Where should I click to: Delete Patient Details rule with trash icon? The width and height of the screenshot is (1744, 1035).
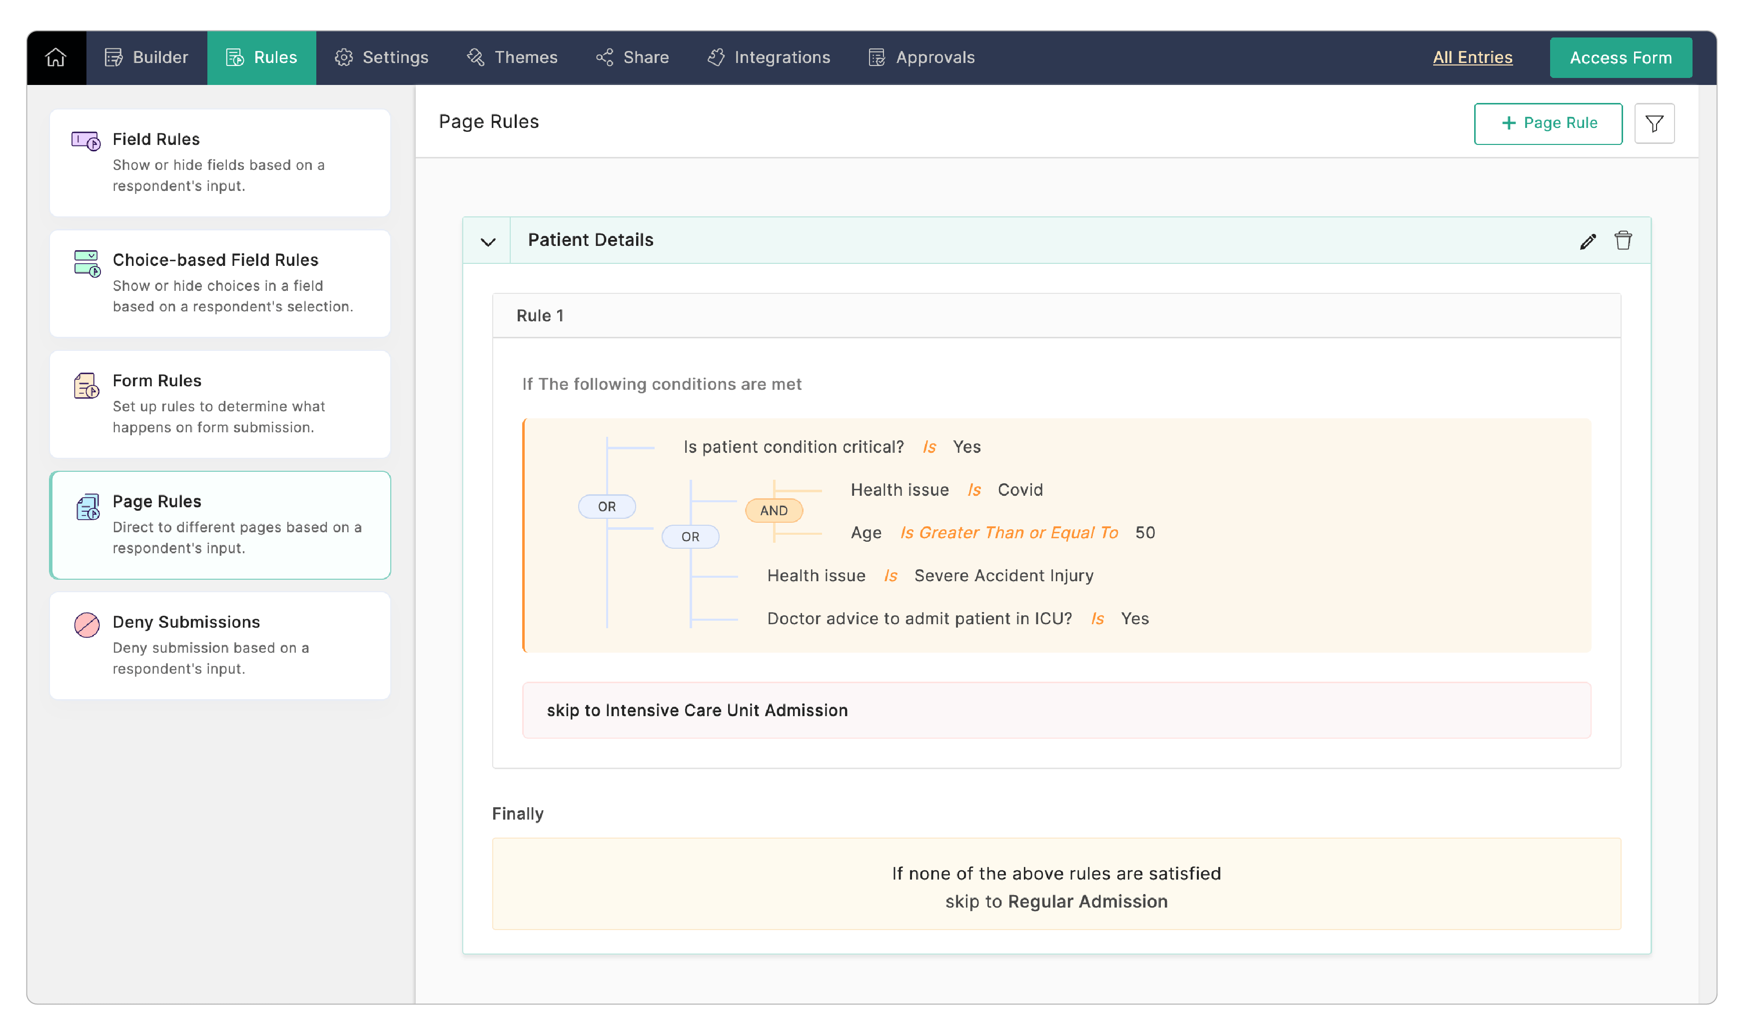click(x=1623, y=240)
